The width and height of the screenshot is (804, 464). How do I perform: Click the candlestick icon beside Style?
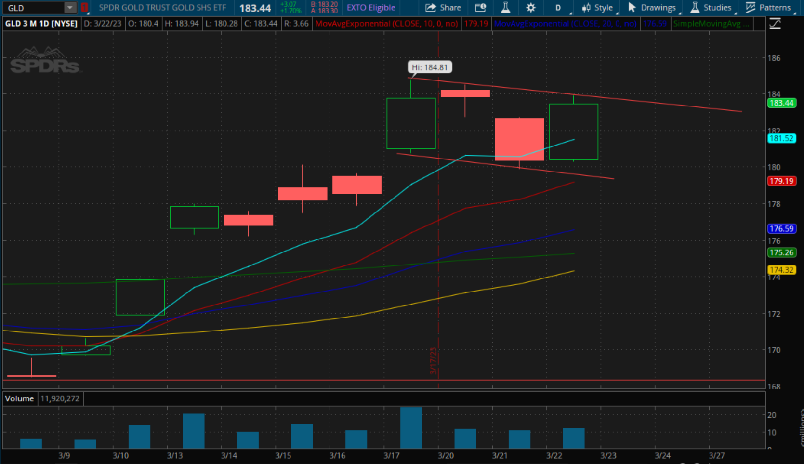586,8
